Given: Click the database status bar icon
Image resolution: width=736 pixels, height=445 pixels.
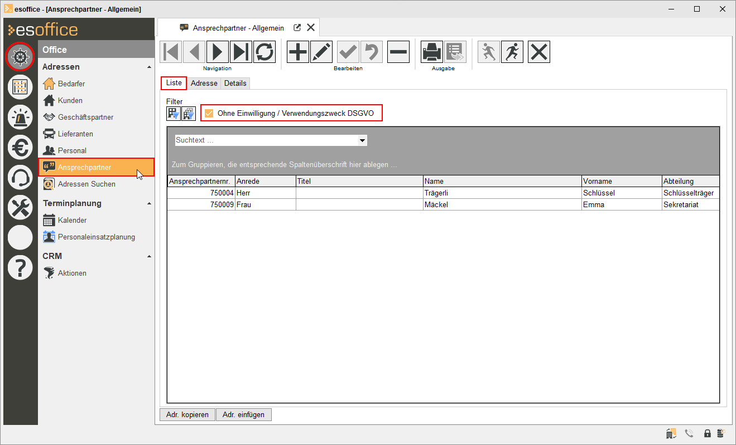Looking at the screenshot, I should [720, 433].
